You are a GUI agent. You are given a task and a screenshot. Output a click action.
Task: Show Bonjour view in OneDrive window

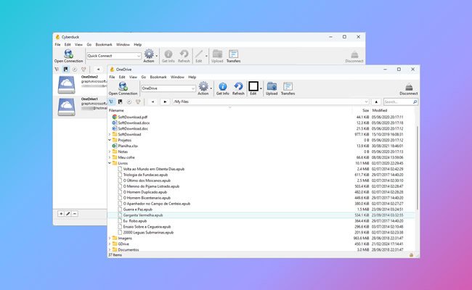pyautogui.click(x=138, y=101)
